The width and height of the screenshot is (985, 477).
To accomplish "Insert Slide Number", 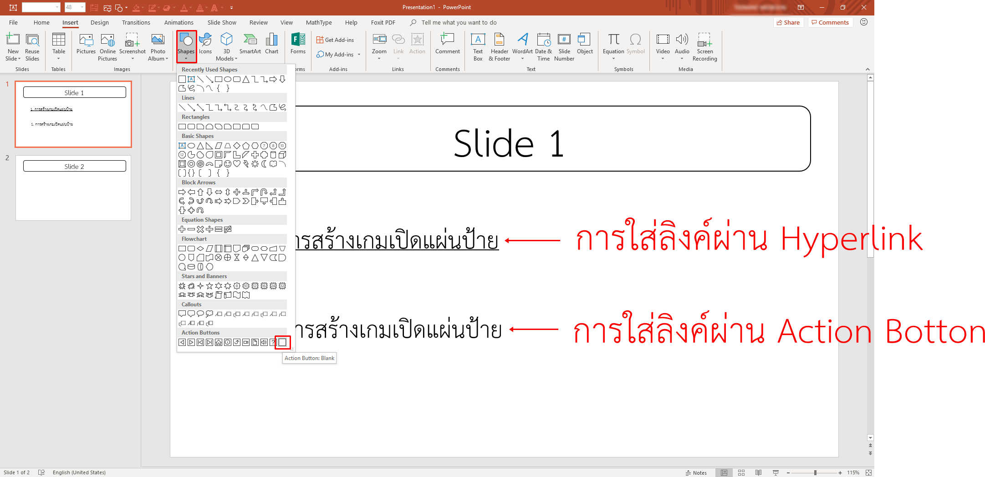I will [x=564, y=47].
